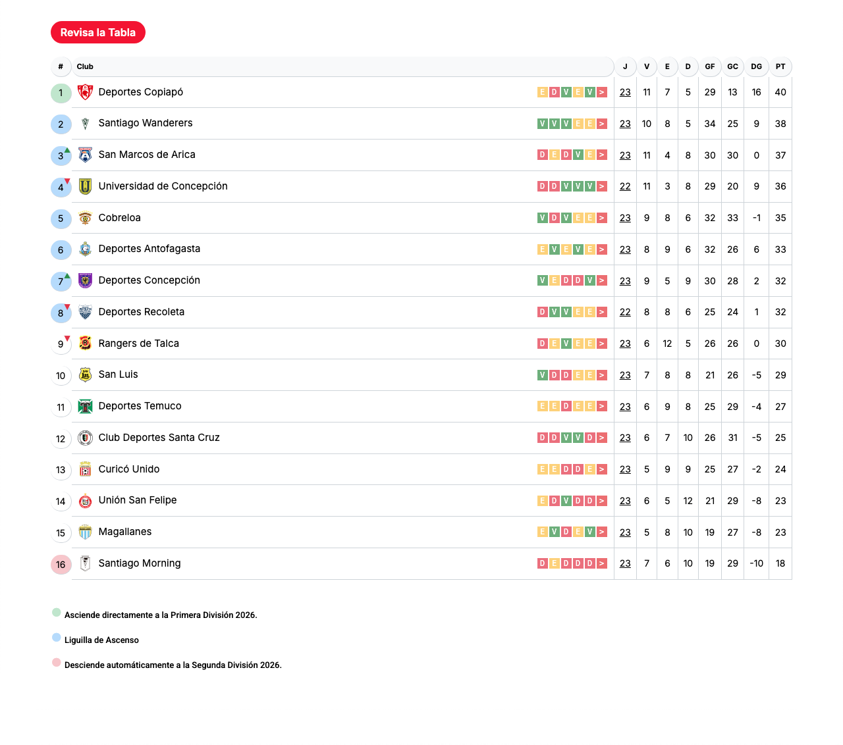This screenshot has height=745, width=843.
Task: Click the Asciende directamente a Primera División legend
Action: coord(161,615)
